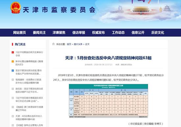Click the 图片头条 breadcrumb link
181x127 pixels.
78,44
